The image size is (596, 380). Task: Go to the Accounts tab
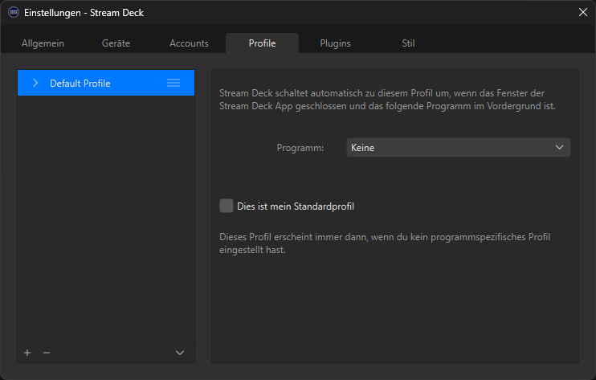[x=189, y=43]
